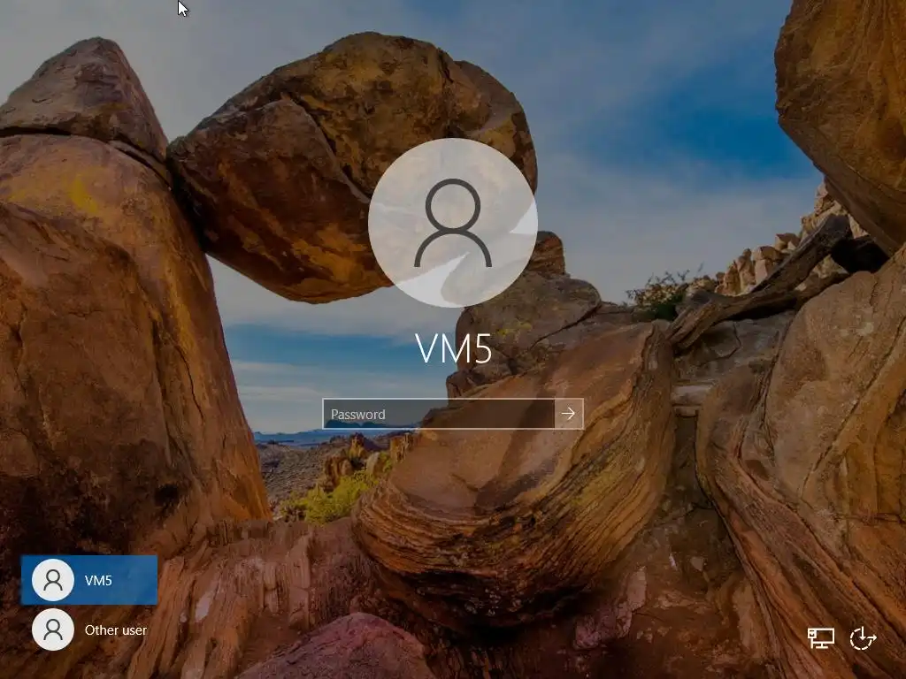The image size is (906, 679).
Task: Submit password with the arrow button
Action: click(x=569, y=414)
